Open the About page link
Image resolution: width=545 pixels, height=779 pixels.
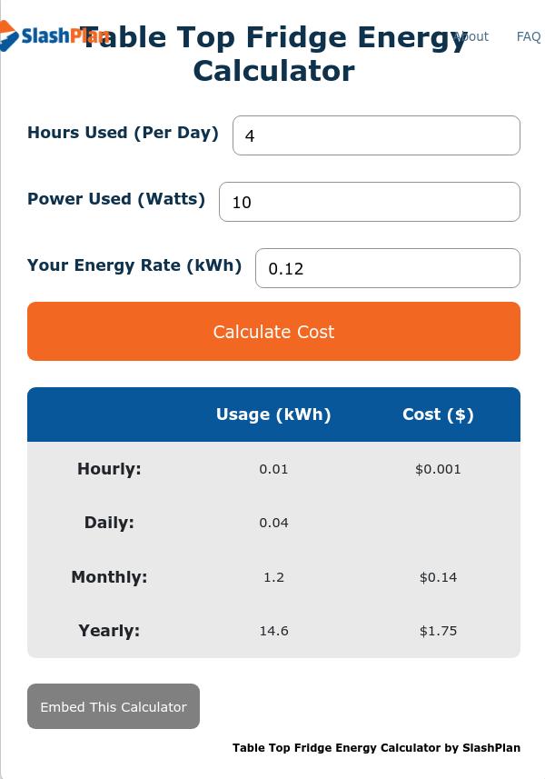coord(471,36)
